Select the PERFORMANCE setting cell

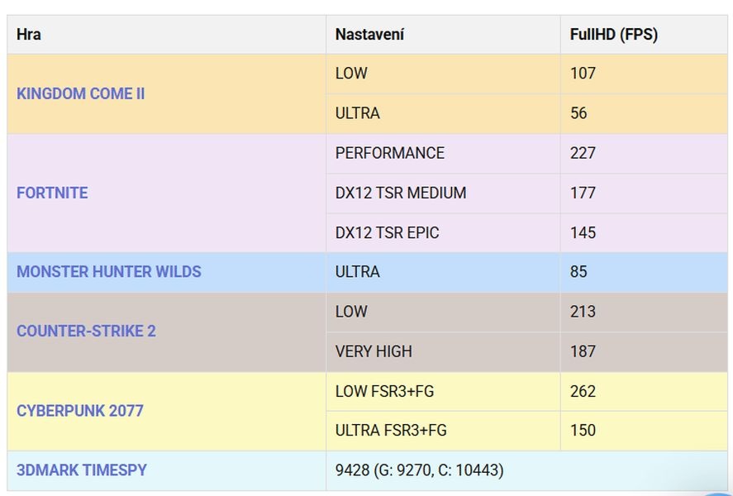(389, 153)
